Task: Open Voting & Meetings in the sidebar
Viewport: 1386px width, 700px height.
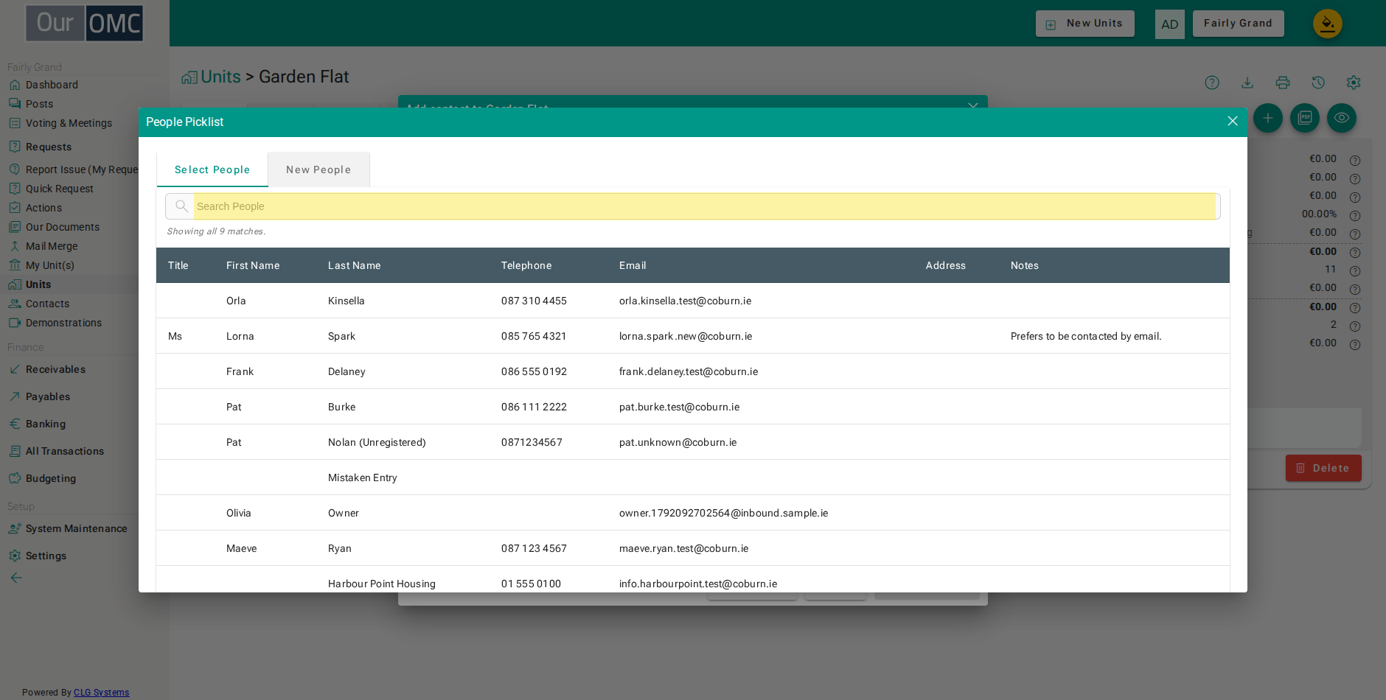Action: point(69,123)
